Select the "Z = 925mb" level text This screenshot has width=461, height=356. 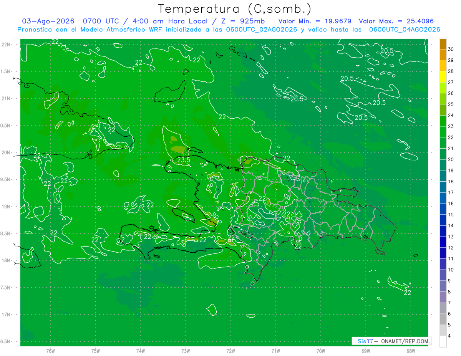[x=243, y=21]
